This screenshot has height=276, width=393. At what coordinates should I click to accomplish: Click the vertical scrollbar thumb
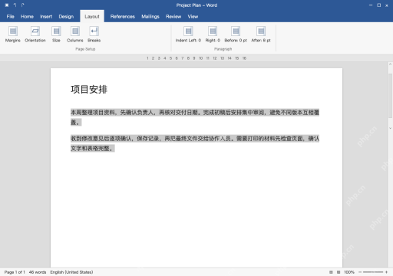(x=390, y=95)
